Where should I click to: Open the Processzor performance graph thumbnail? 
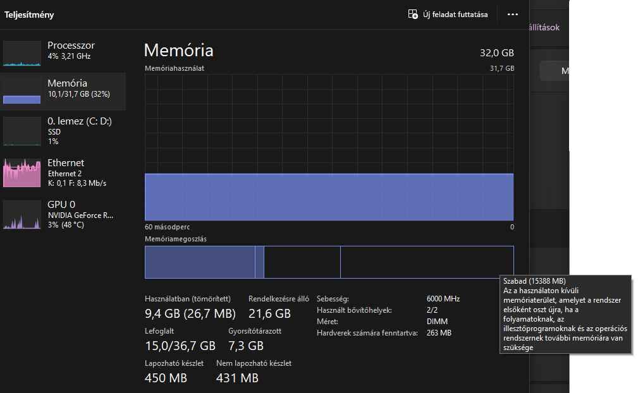(x=22, y=53)
